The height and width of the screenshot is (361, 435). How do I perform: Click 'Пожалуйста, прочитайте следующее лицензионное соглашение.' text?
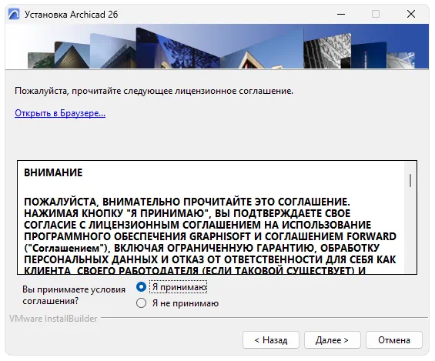[x=154, y=91]
